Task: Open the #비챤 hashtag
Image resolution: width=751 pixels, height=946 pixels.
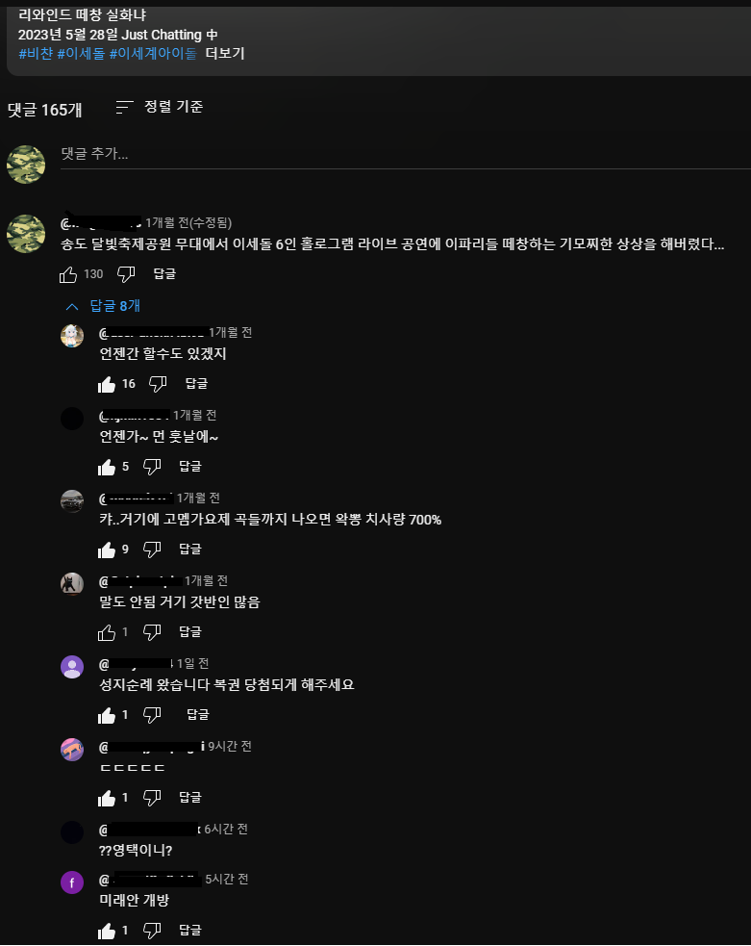Action: click(x=36, y=53)
